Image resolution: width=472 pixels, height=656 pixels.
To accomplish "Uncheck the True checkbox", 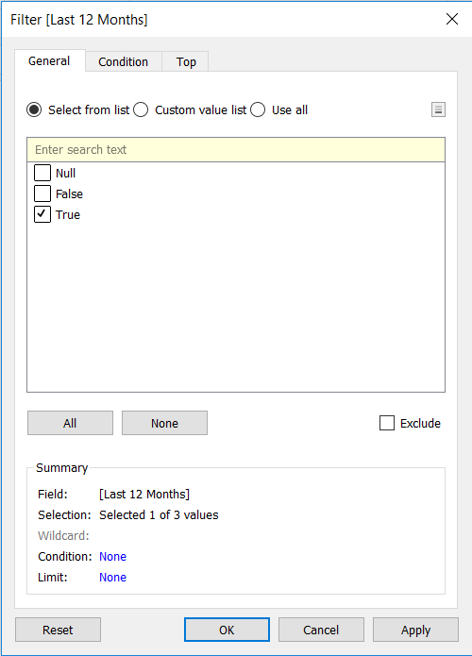I will (x=42, y=214).
